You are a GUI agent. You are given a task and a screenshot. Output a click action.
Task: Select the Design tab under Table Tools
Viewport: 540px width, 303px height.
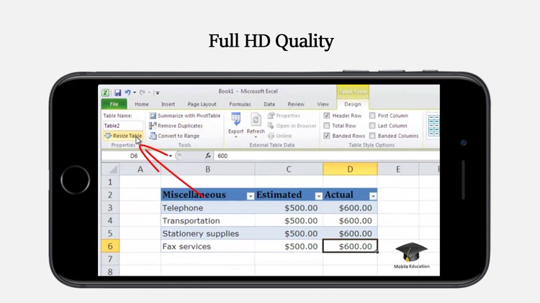pos(353,104)
